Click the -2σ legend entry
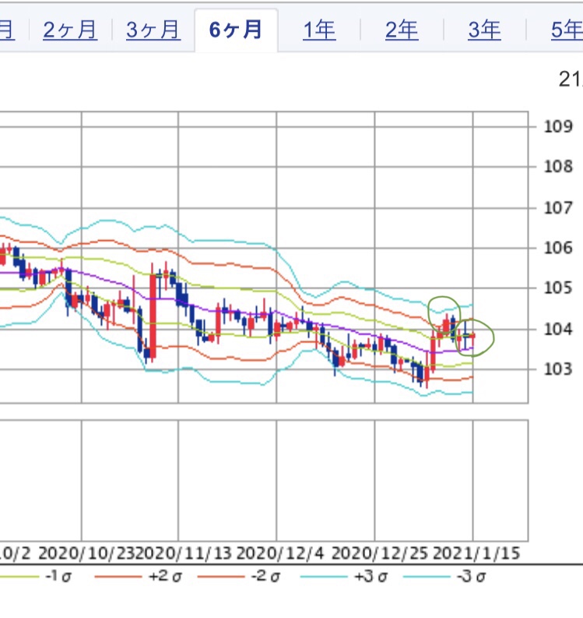The height and width of the screenshot is (618, 583). tap(238, 577)
